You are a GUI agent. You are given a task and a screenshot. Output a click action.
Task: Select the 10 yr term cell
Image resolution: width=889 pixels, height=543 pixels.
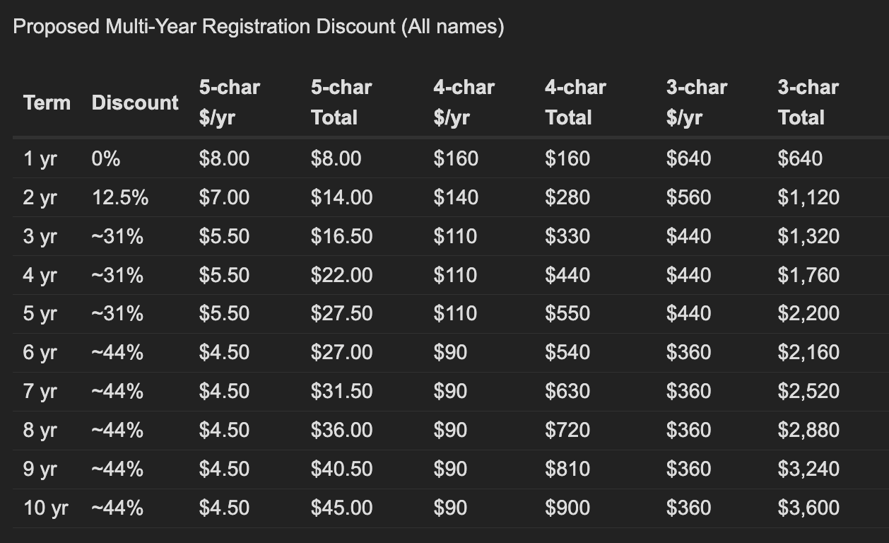pyautogui.click(x=45, y=508)
